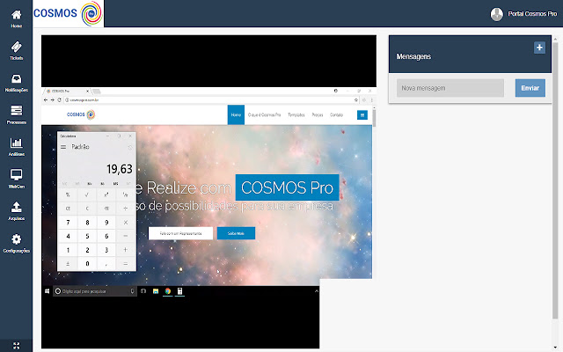Click the Portal Cosmos Pro account name
Viewport: 563px width, 352px height.
pos(532,14)
